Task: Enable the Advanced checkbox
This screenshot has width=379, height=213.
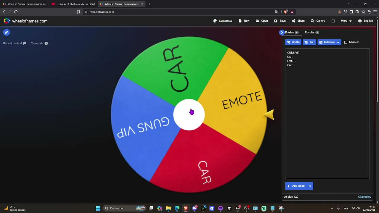Action: click(346, 42)
